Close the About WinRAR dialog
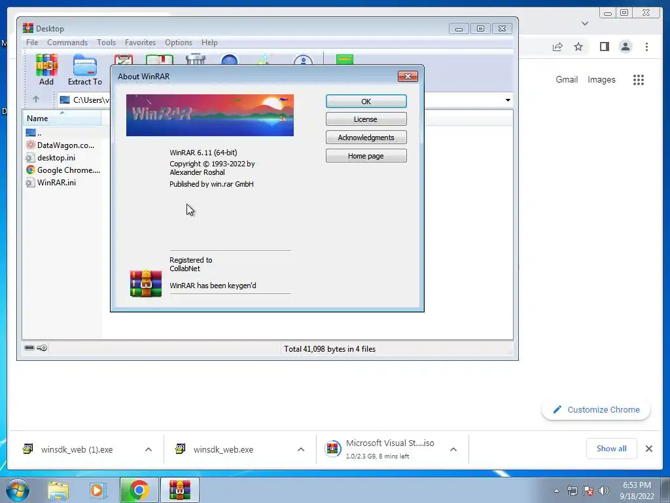Image resolution: width=670 pixels, height=503 pixels. [408, 76]
